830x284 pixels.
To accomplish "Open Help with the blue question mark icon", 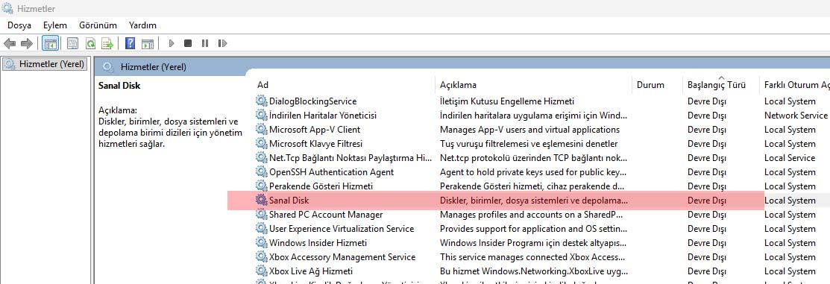I will pyautogui.click(x=131, y=43).
